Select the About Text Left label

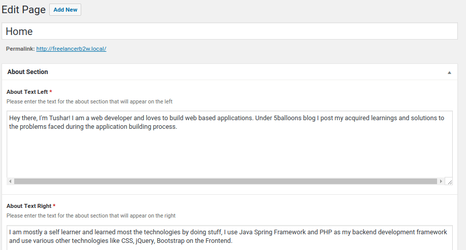coord(27,92)
